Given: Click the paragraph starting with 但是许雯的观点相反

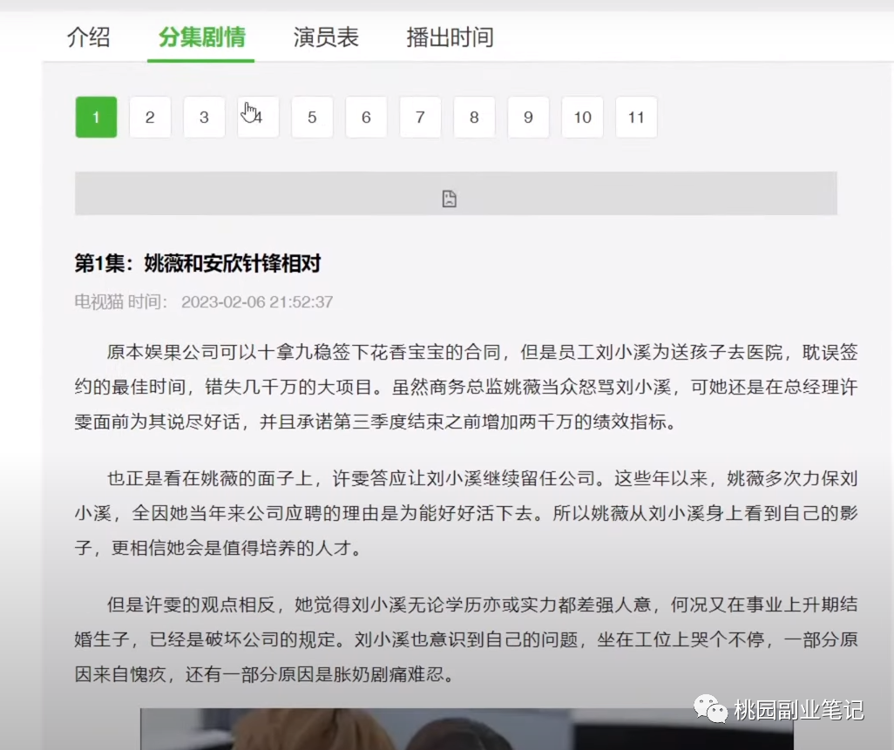Looking at the screenshot, I should pos(466,639).
